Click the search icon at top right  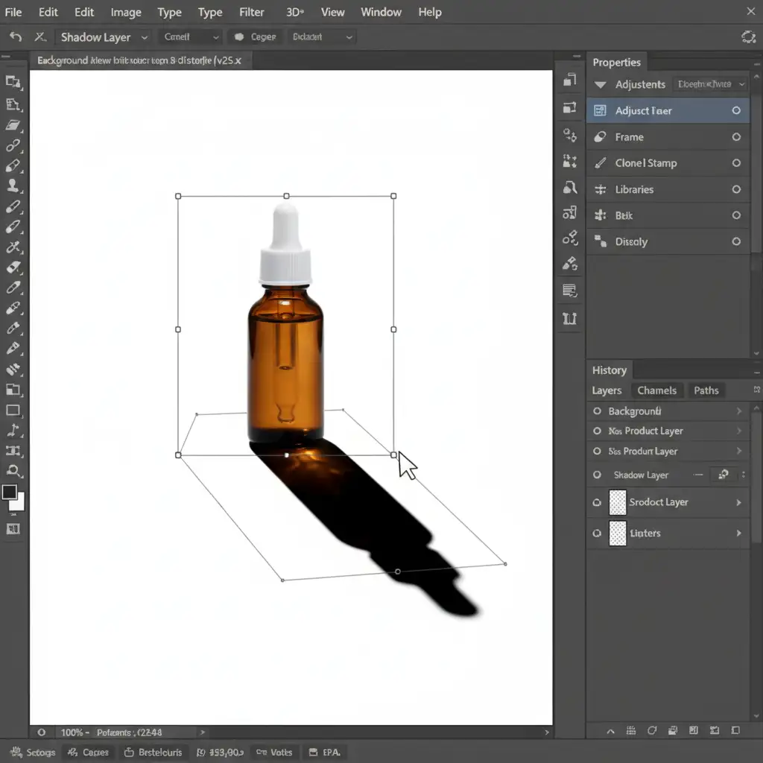pos(748,37)
